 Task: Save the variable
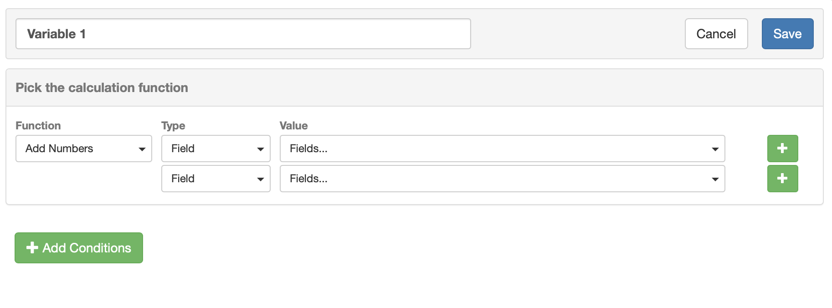click(x=787, y=34)
